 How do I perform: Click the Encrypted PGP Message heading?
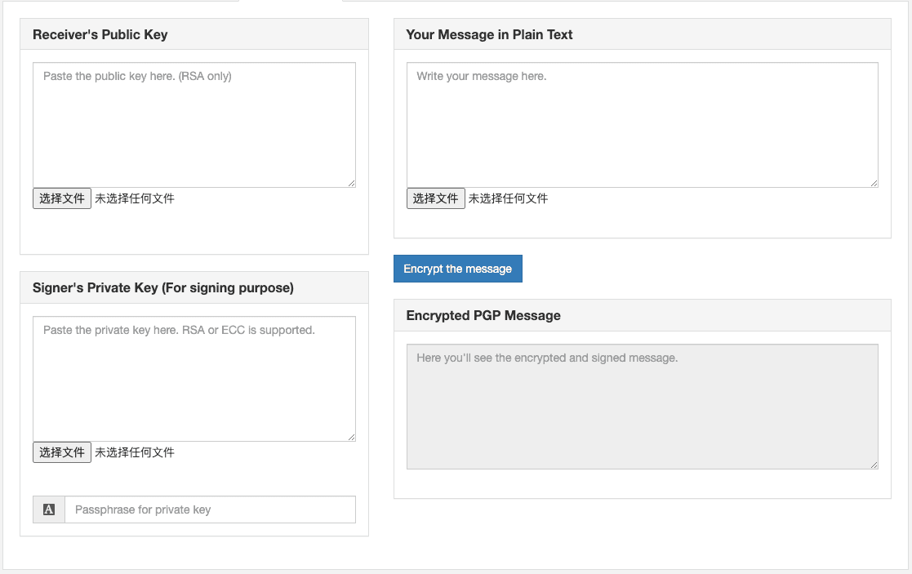tap(483, 315)
